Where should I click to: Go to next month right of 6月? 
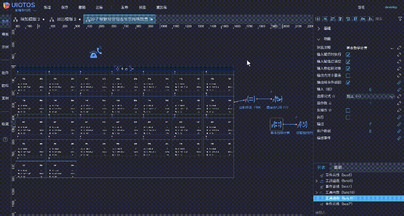[x=131, y=69]
